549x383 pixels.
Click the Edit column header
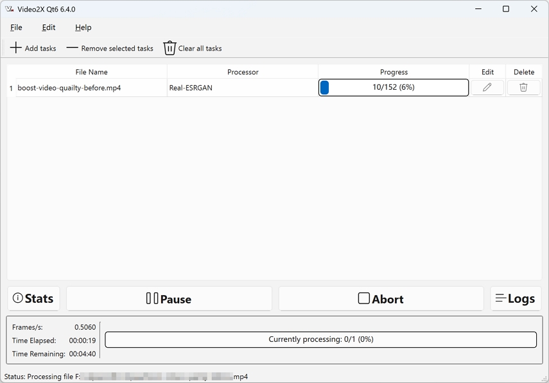pos(487,72)
